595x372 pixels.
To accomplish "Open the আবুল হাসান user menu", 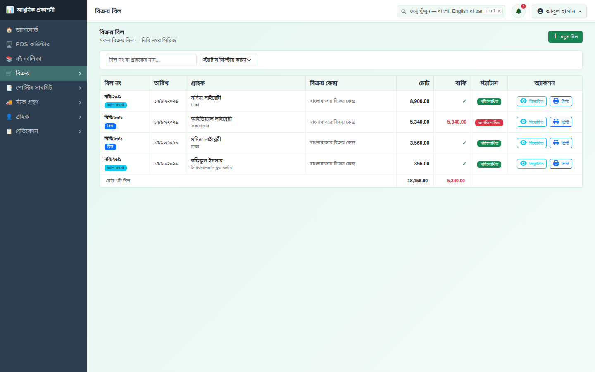I will (559, 11).
